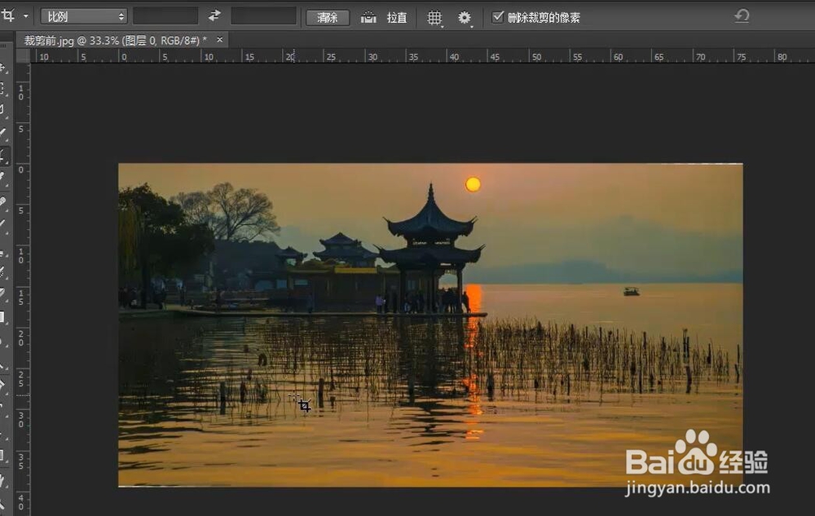Screen dimensions: 815x516
Task: Click the sun in the canvas photo
Action: point(473,184)
